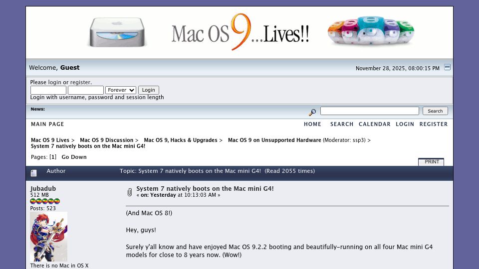Open the Forever session length dropdown
The width and height of the screenshot is (479, 269).
pos(121,90)
